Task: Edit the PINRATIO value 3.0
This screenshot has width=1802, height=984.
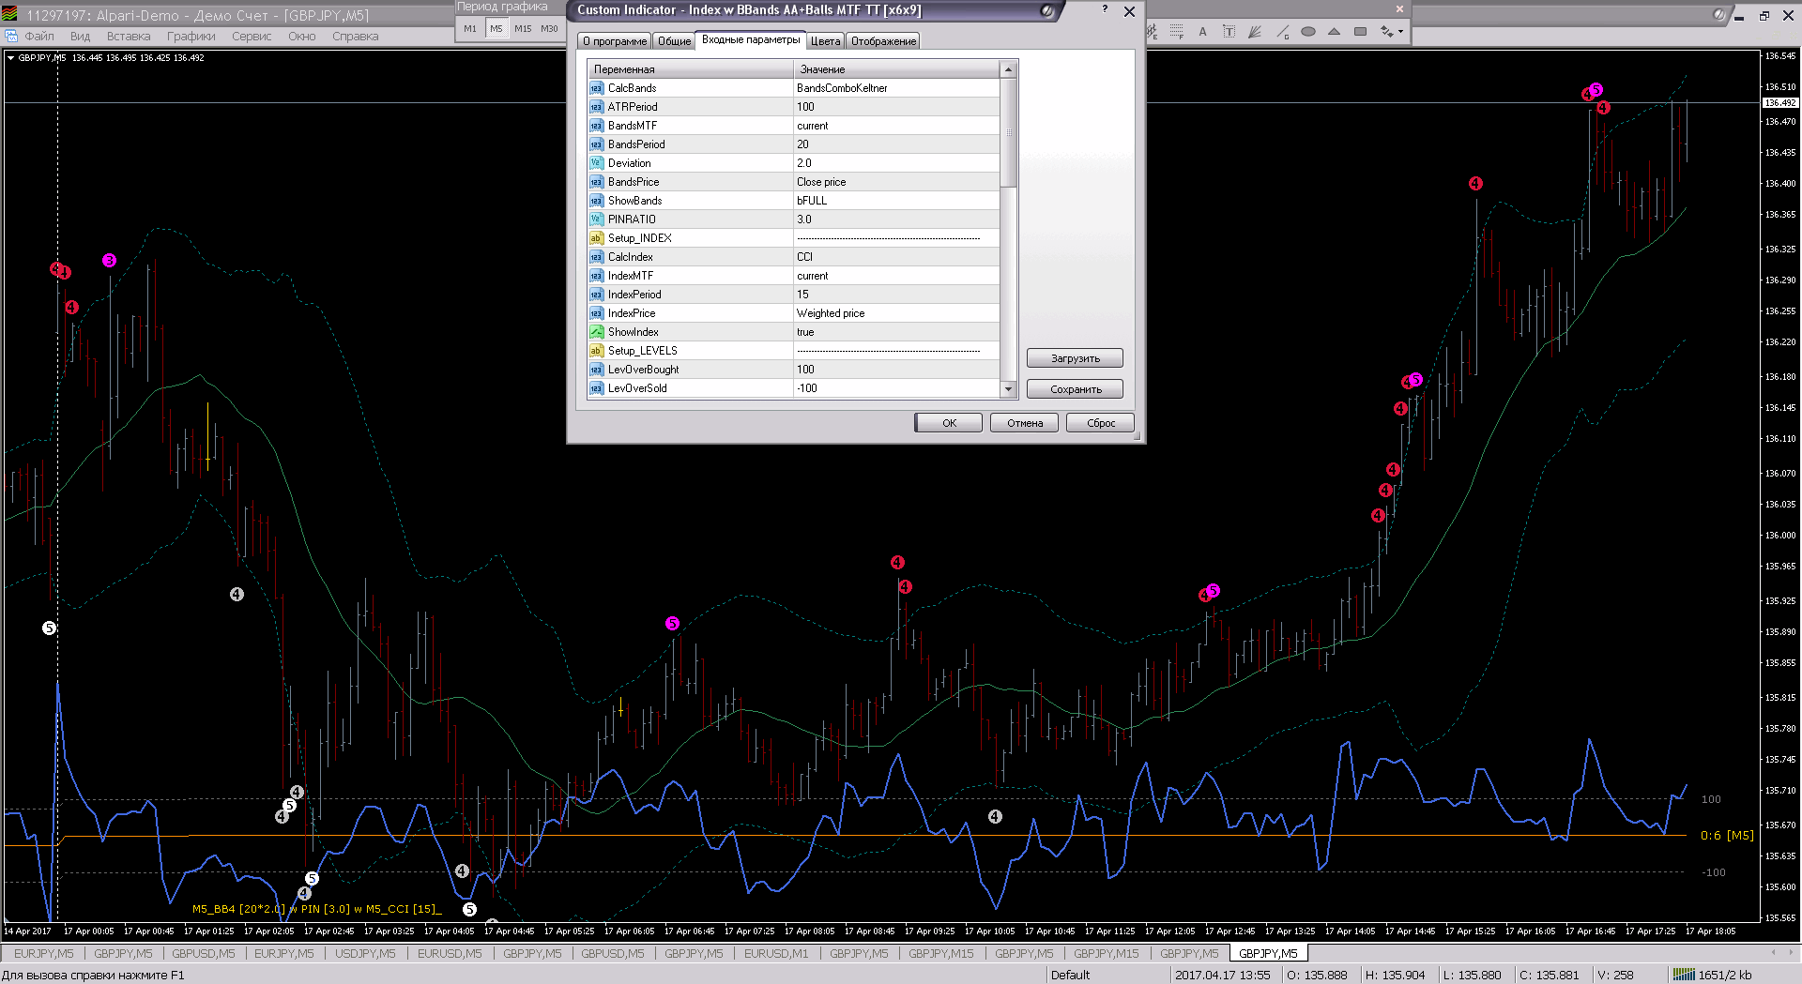Action: (x=896, y=220)
